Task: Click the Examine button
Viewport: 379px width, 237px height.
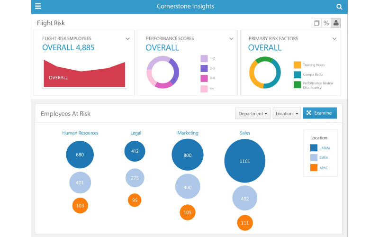Action: click(x=320, y=113)
